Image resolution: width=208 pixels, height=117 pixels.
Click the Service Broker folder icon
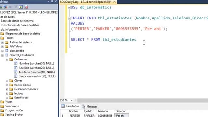tap(2, 115)
